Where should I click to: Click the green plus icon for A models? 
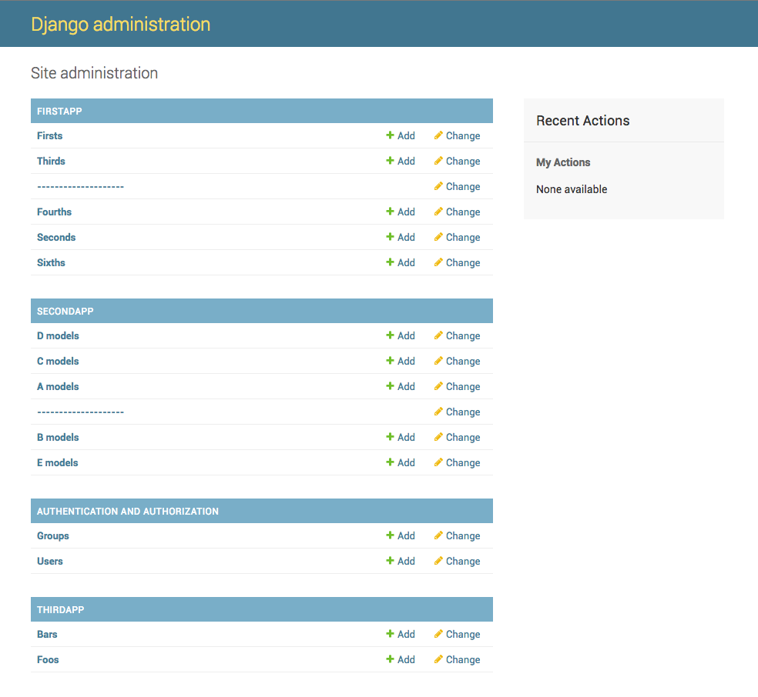390,385
